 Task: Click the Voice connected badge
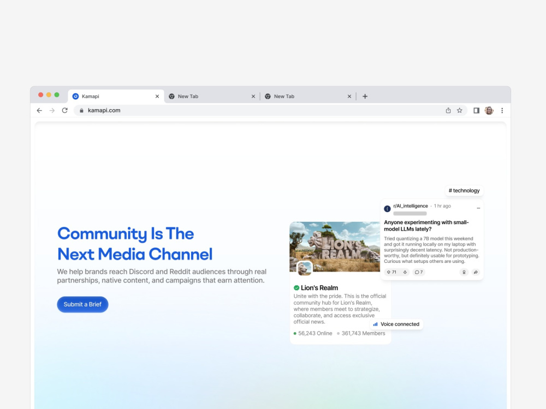click(x=396, y=324)
